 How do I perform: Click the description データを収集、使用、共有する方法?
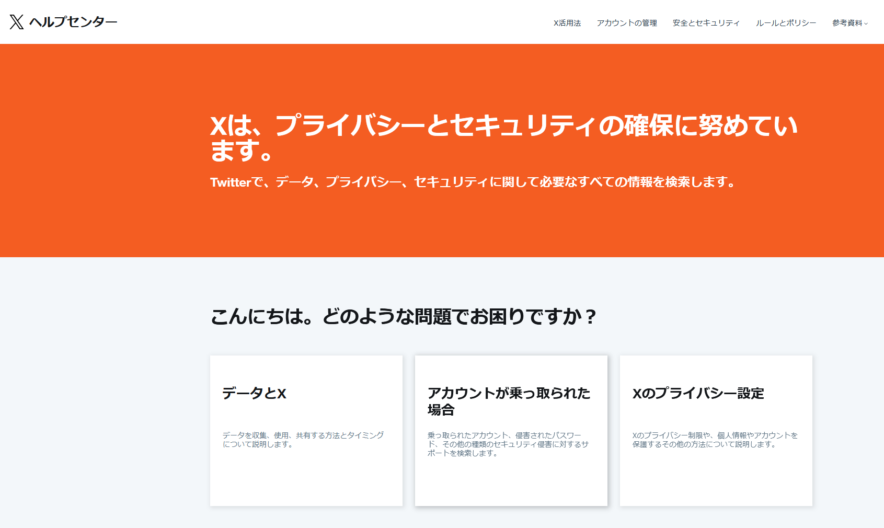pyautogui.click(x=303, y=440)
